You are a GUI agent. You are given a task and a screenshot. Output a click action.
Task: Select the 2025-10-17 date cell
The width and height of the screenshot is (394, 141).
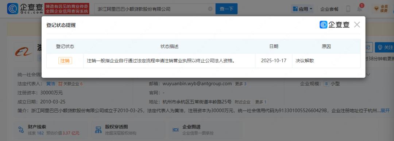tap(274, 61)
